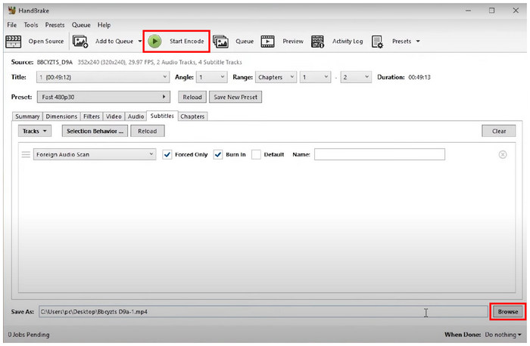Uncheck the Burn In checkbox

[x=218, y=154]
